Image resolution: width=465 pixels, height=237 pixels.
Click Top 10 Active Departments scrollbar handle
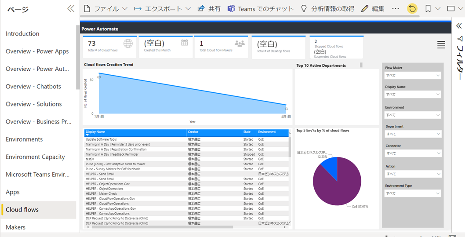point(361,65)
